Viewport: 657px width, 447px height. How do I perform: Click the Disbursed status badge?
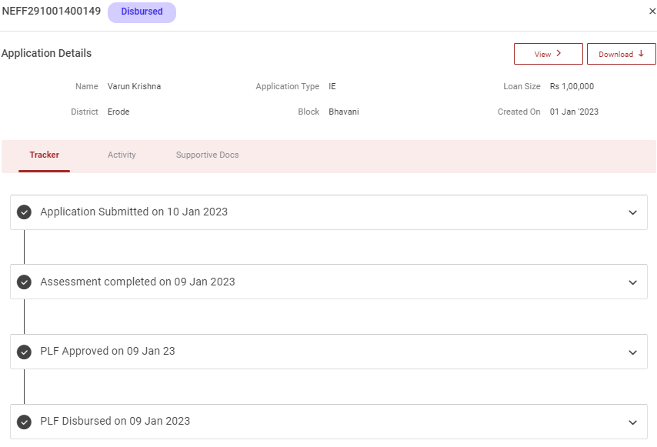click(142, 12)
